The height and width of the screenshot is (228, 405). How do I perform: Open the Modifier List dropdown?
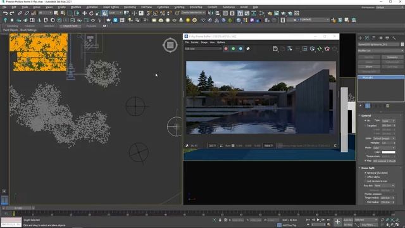point(380,51)
